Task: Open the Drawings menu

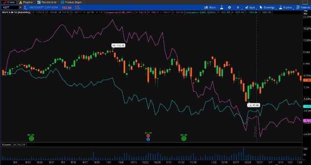Action: point(268,8)
